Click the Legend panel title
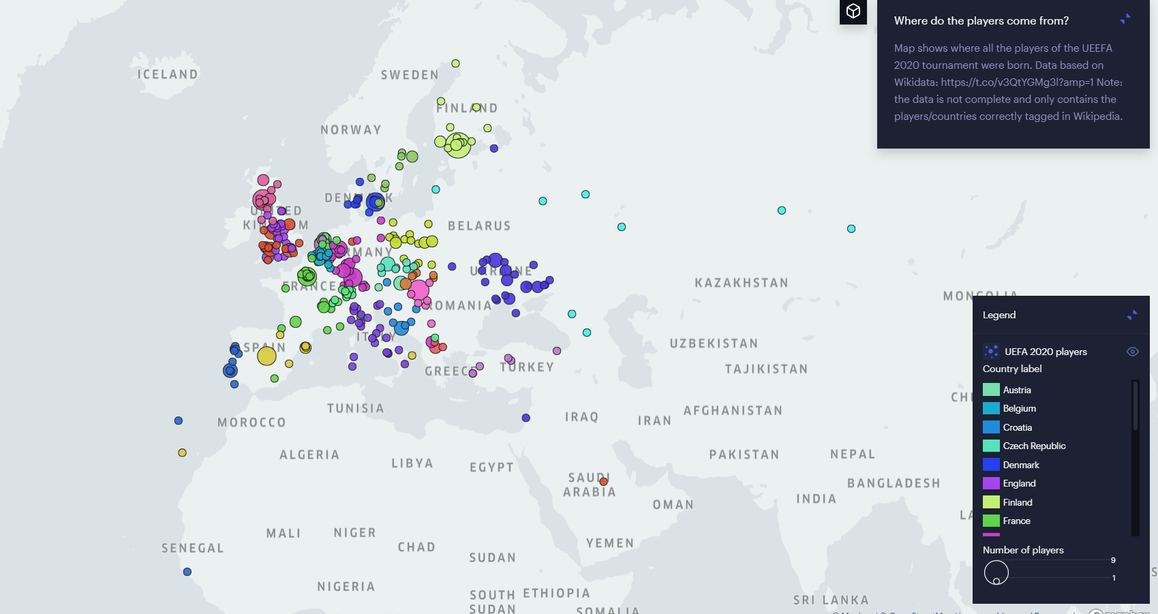The image size is (1158, 614). point(999,315)
